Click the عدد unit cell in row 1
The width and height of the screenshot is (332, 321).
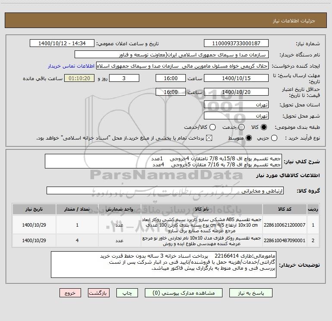point(119,225)
